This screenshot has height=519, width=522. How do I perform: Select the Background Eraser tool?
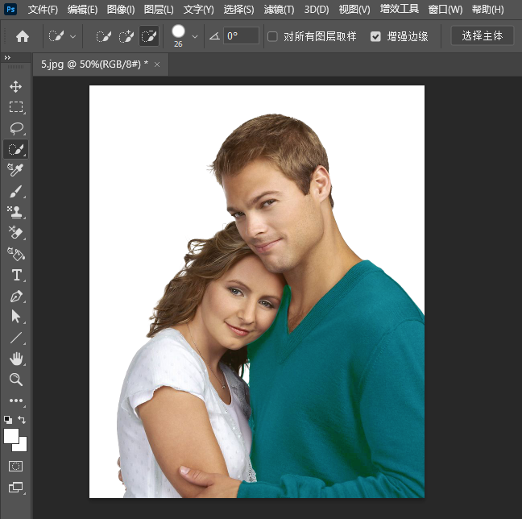[x=15, y=233]
